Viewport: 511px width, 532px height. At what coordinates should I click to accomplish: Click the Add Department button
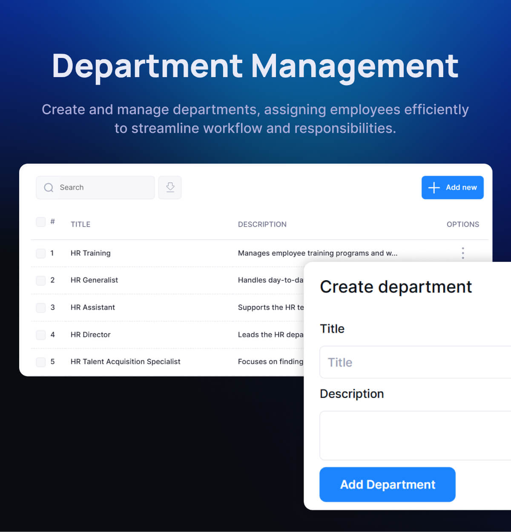point(387,484)
